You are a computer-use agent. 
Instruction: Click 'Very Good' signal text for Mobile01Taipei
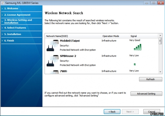tap(135, 40)
